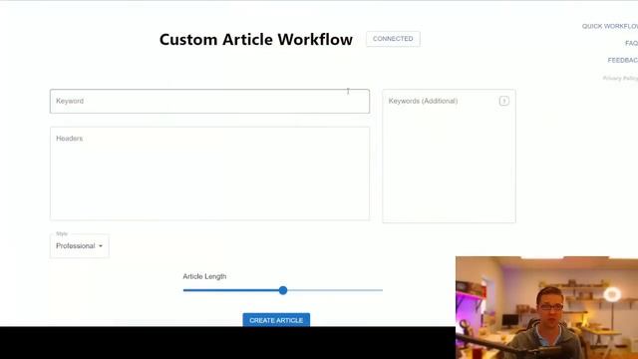Image resolution: width=638 pixels, height=359 pixels.
Task: Click inside the Headers text area
Action: click(209, 174)
